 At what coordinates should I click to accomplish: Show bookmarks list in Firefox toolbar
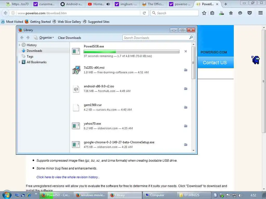[x=212, y=13]
